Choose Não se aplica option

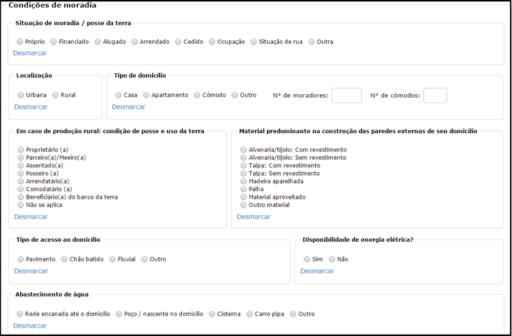(21, 205)
